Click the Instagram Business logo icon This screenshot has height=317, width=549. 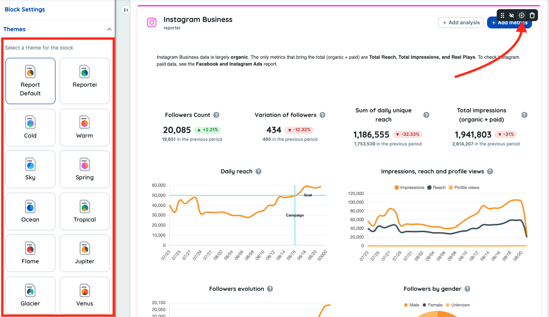coord(152,22)
